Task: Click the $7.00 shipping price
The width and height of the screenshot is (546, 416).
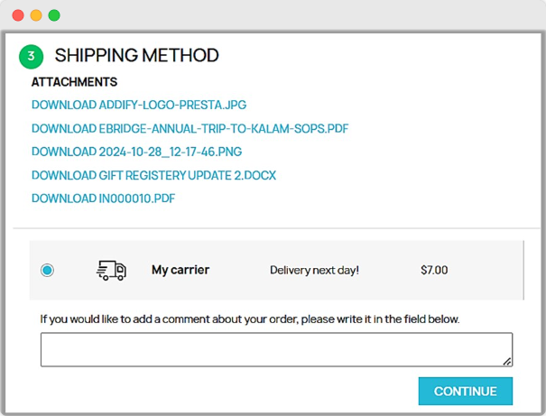Action: 434,270
